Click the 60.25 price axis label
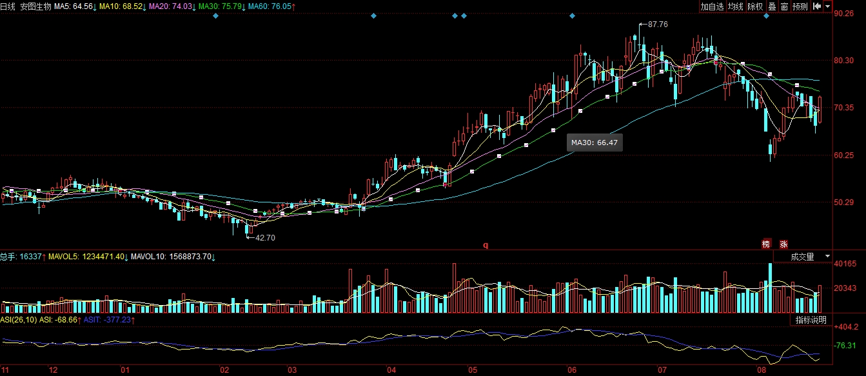Viewport: 866px width, 376px height. point(844,155)
